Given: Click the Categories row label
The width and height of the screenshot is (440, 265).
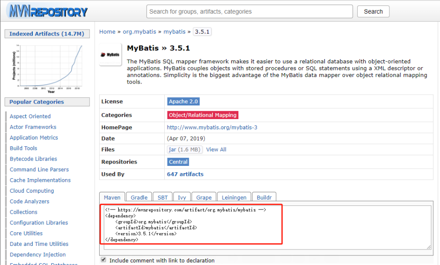Looking at the screenshot, I should point(116,115).
